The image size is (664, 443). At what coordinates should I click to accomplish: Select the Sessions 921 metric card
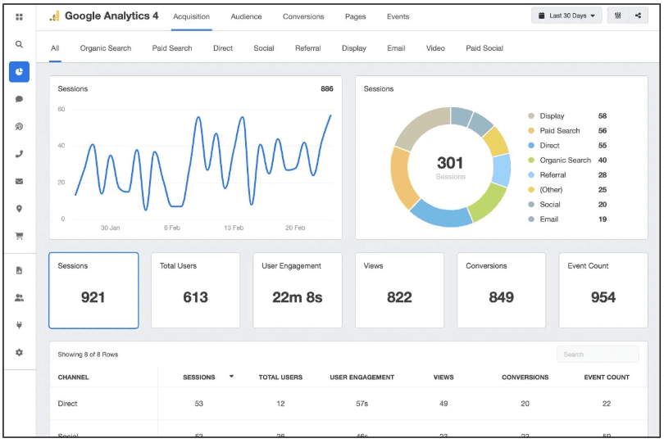click(93, 290)
